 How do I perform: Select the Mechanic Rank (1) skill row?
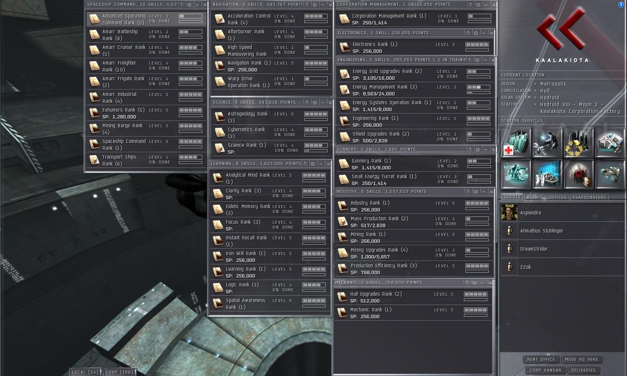(x=413, y=313)
